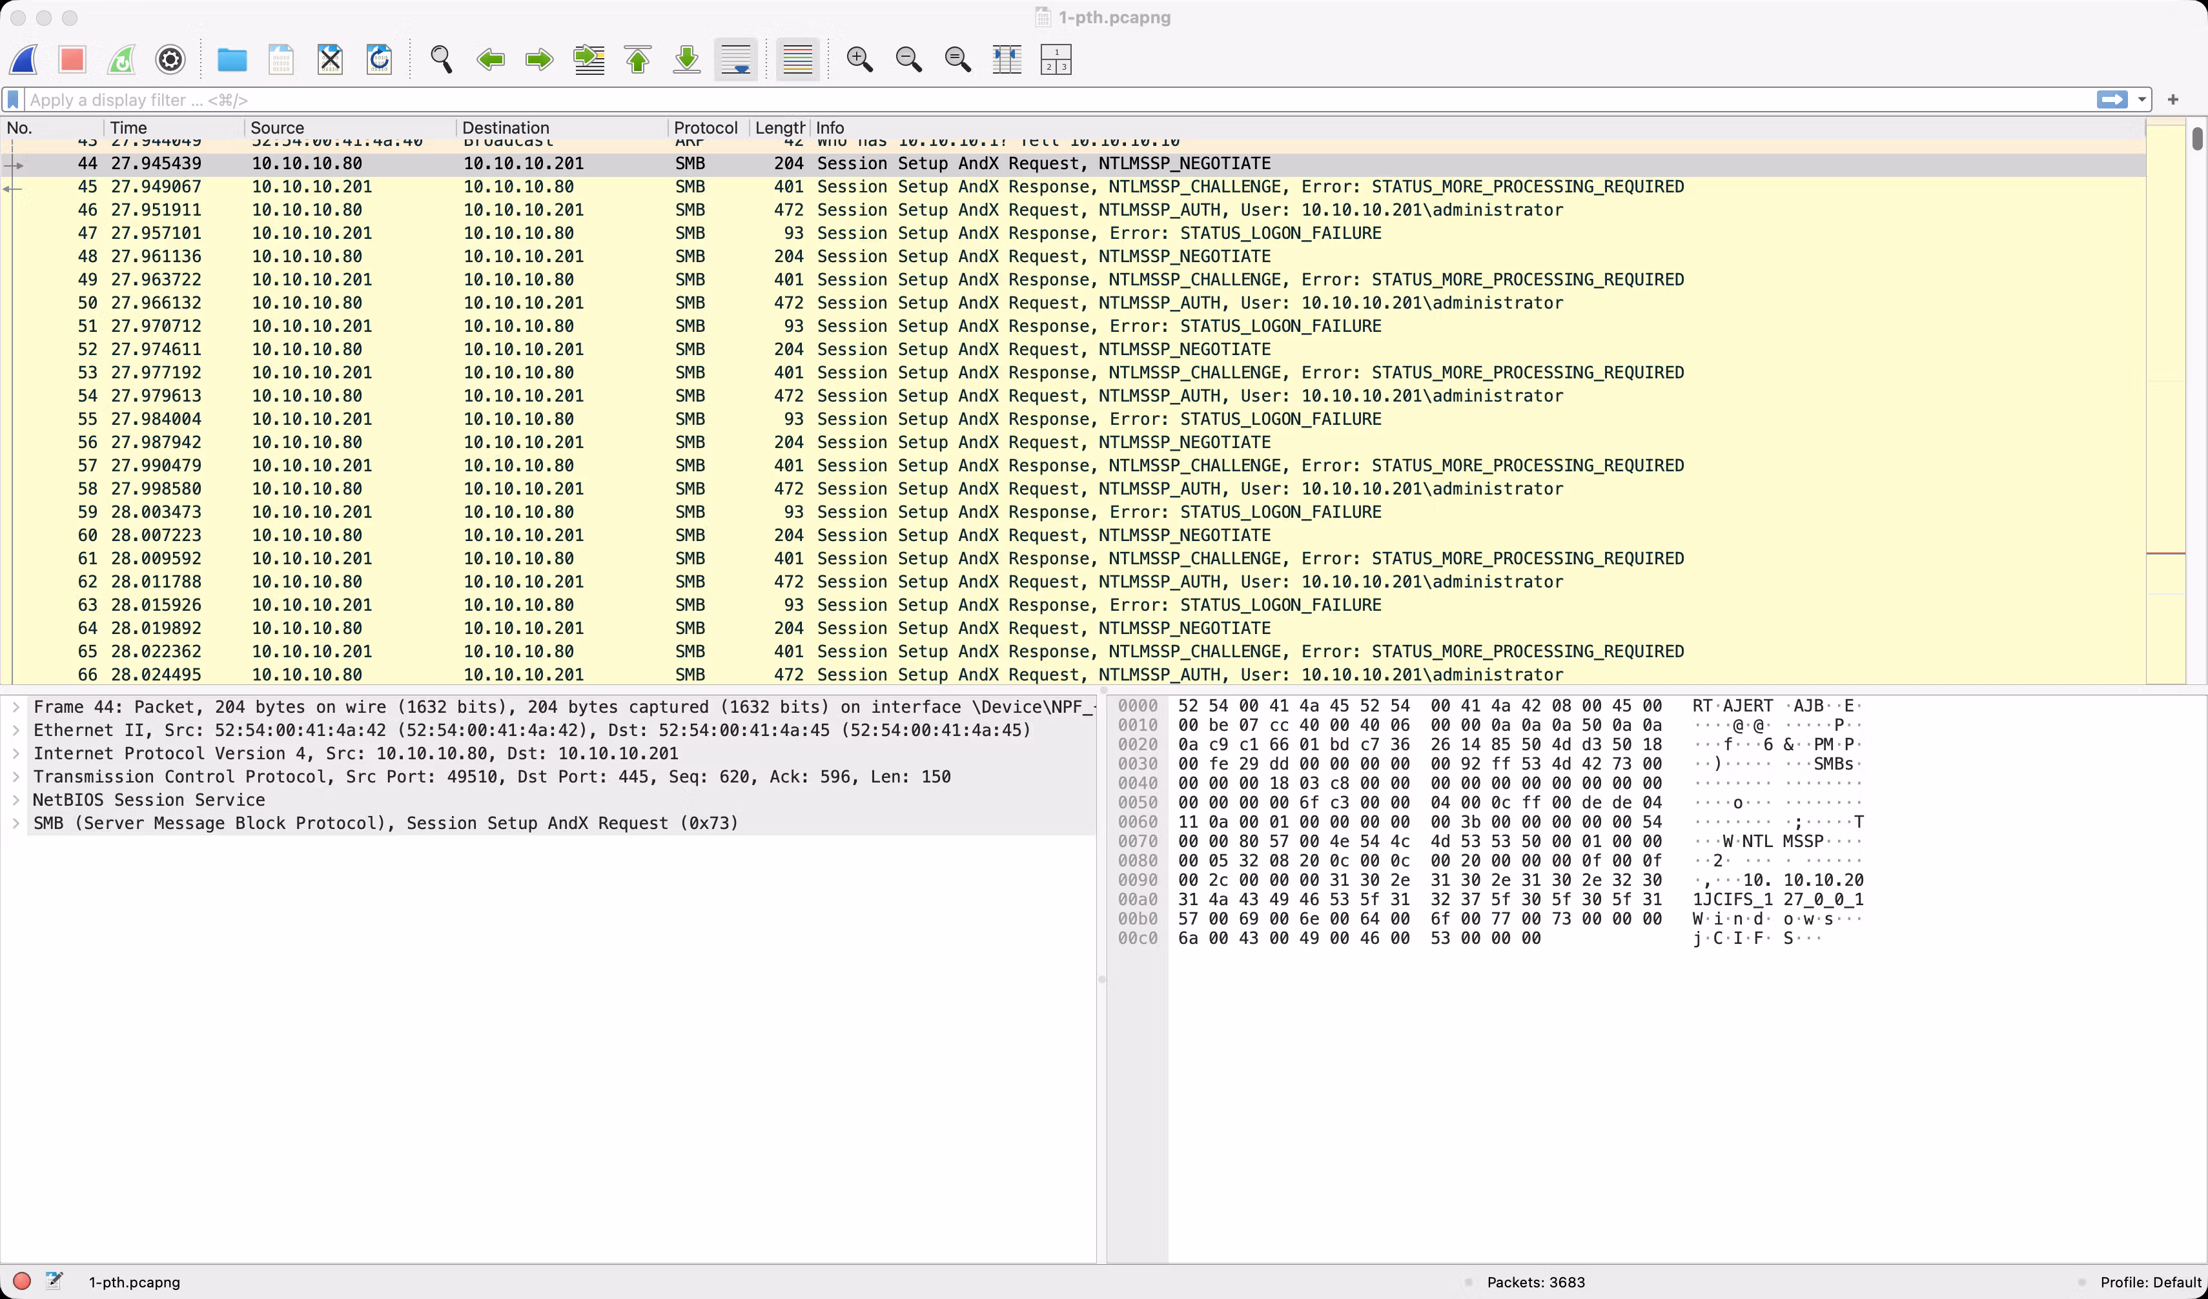Sort by the Source column header
Screen dimensions: 2208x1299
[351, 128]
